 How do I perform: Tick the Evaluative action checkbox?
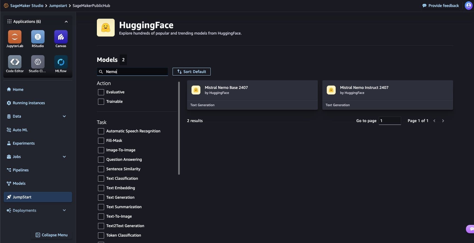[x=101, y=92]
